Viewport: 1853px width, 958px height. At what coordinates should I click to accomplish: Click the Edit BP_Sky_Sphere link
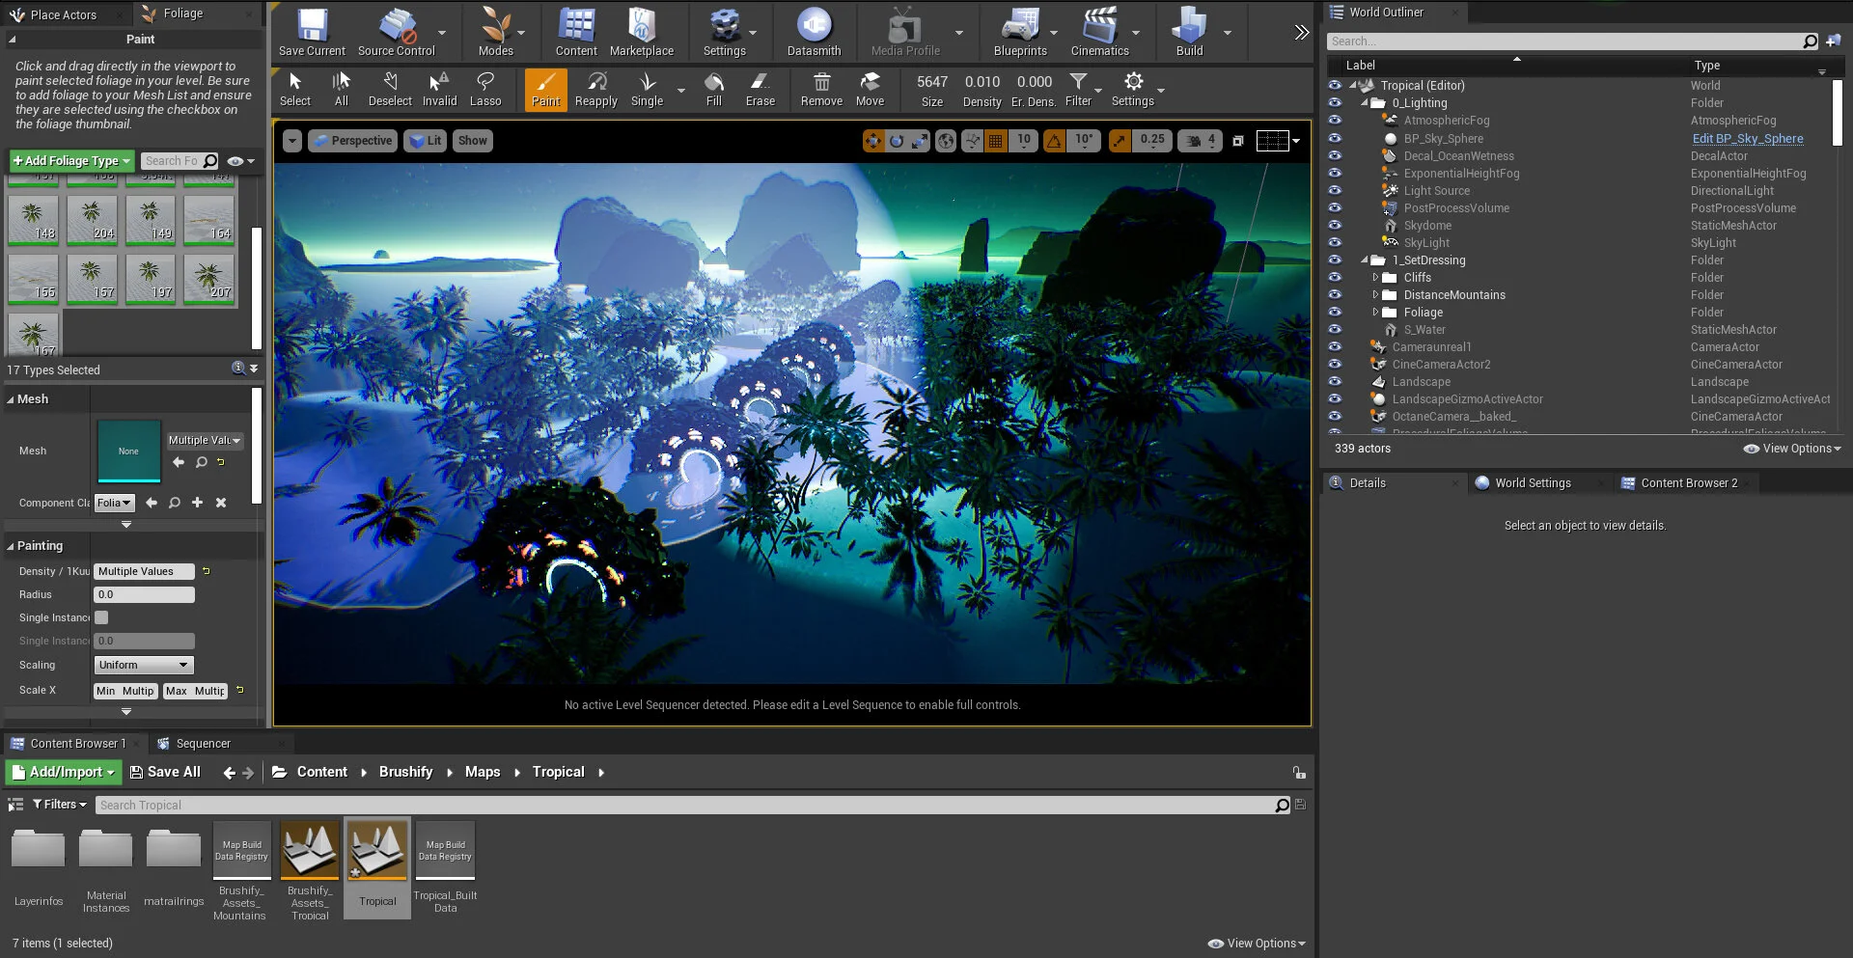pyautogui.click(x=1747, y=139)
